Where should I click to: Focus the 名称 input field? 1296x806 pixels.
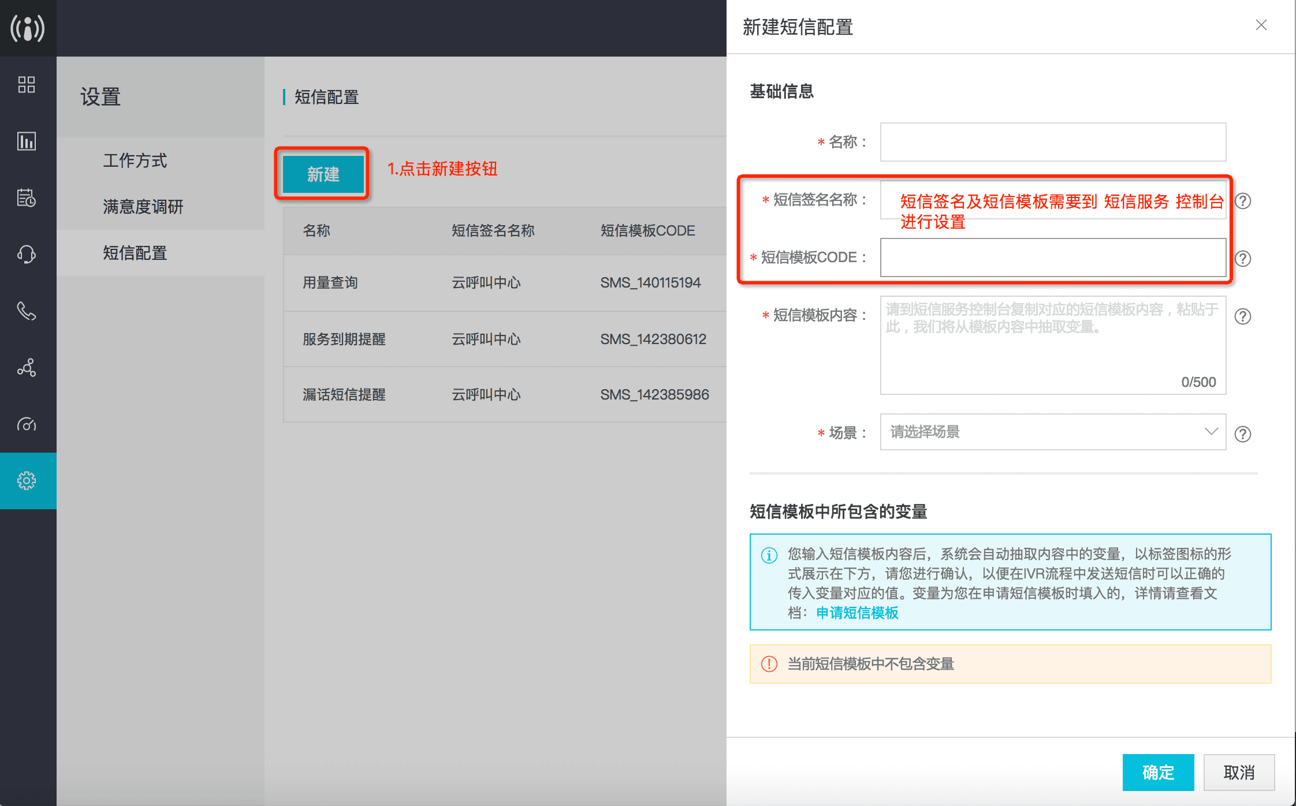click(x=1052, y=142)
